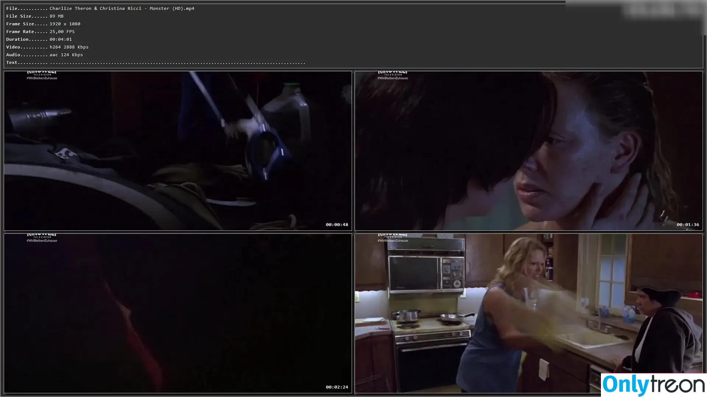Click the Video codec text h264 2888 Kbps
Screen dimensions: 707x397
[69, 47]
